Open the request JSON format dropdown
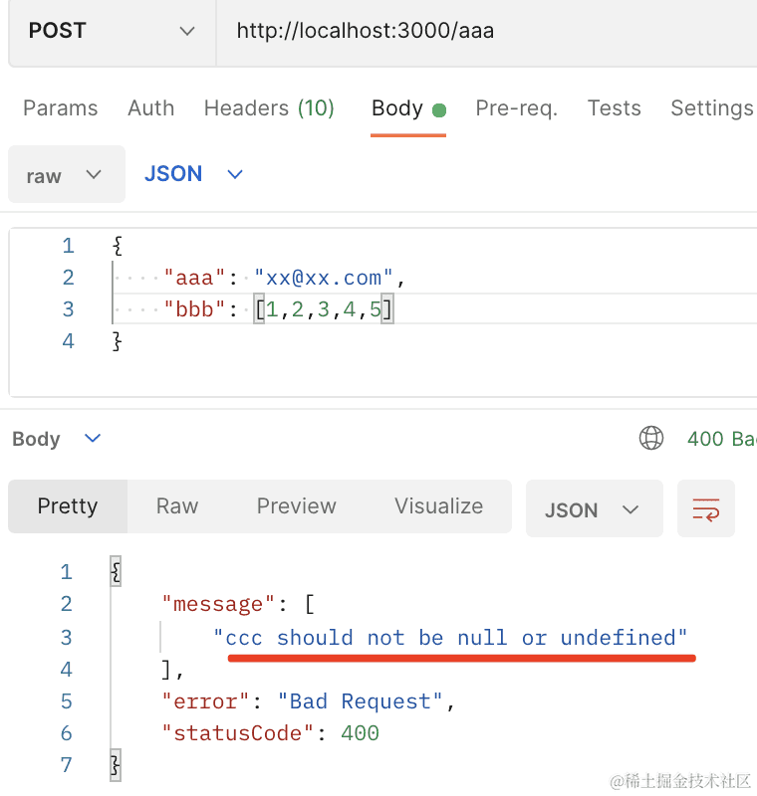The height and width of the screenshot is (796, 757). click(193, 174)
